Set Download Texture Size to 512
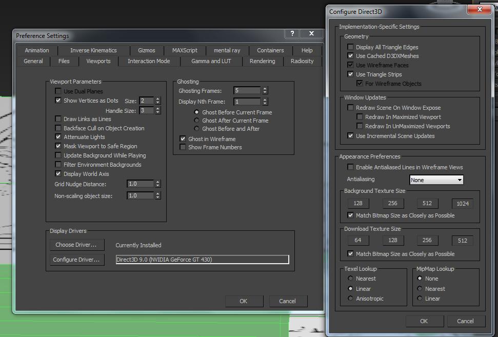The image size is (498, 337). coord(463,241)
